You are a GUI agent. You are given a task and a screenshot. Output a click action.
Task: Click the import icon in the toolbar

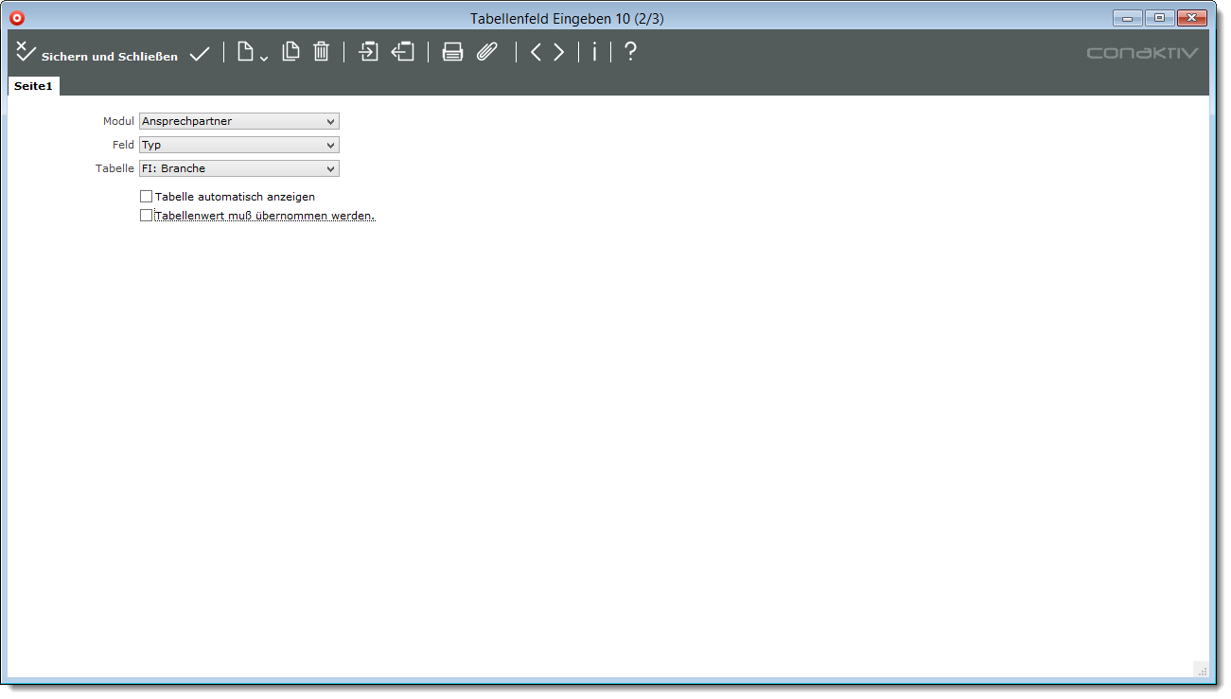click(368, 52)
